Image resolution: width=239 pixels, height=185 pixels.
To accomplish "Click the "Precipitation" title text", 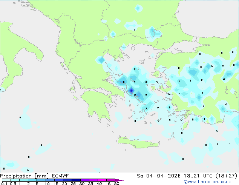I will pyautogui.click(x=16, y=176).
